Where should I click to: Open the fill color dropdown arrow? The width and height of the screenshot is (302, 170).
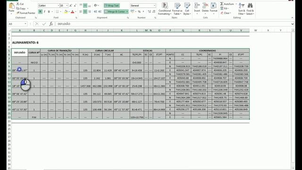69,12
